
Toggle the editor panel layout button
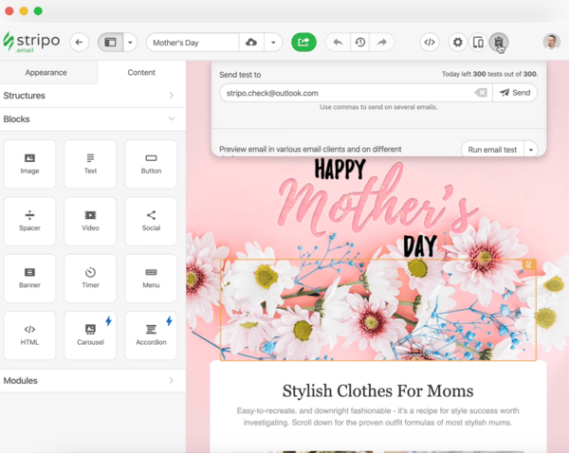point(110,43)
